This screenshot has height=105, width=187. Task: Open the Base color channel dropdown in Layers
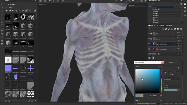pyautogui.click(x=155, y=29)
